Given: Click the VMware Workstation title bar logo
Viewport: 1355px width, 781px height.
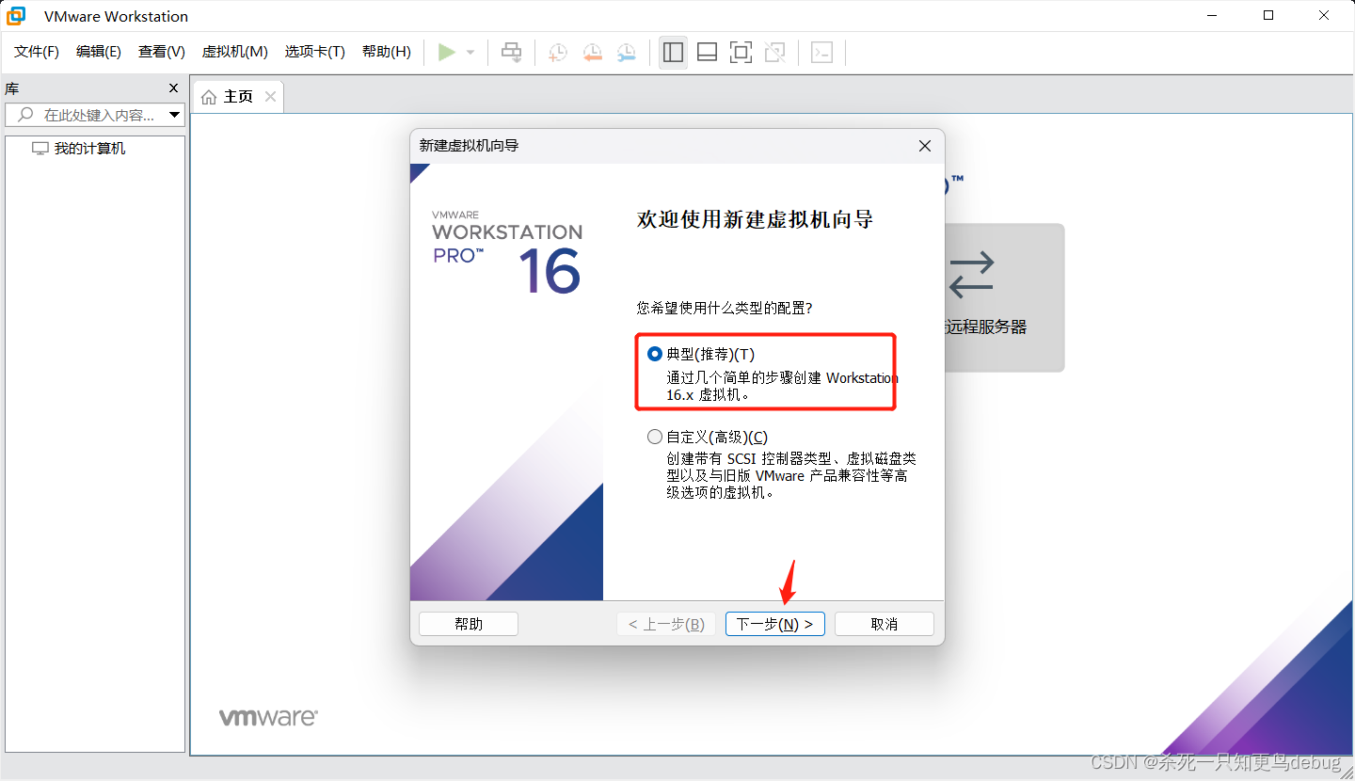Looking at the screenshot, I should tap(16, 16).
